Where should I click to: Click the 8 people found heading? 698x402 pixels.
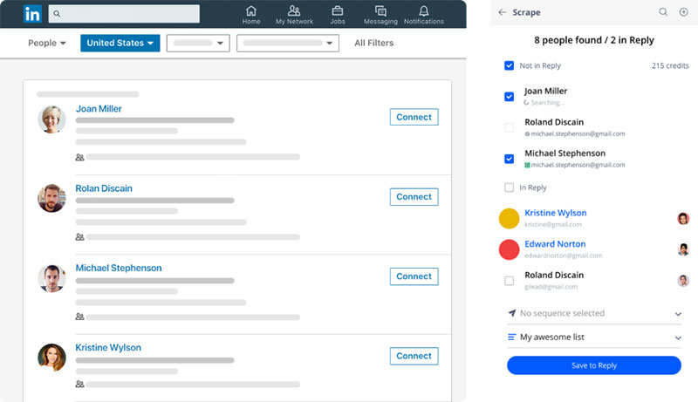(594, 40)
